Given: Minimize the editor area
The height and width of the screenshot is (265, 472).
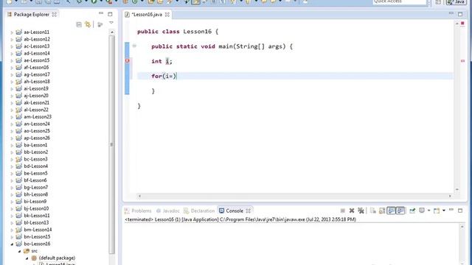Looking at the screenshot, I should (451, 13).
